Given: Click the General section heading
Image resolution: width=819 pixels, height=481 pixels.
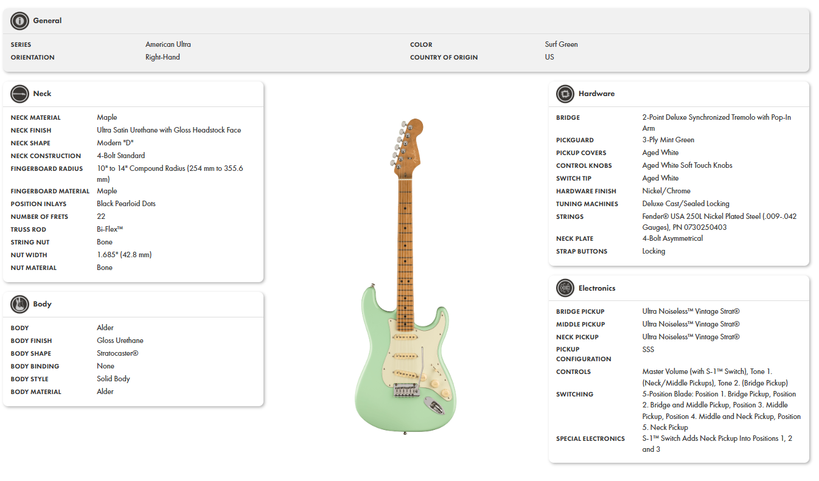Looking at the screenshot, I should [47, 21].
